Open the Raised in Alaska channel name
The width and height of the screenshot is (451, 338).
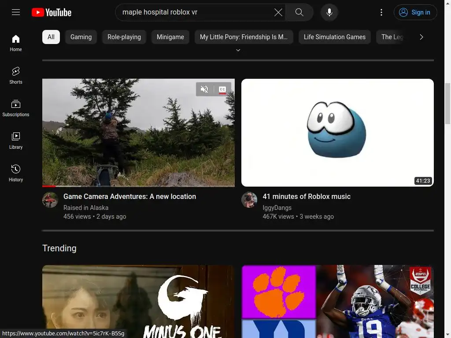click(x=86, y=208)
